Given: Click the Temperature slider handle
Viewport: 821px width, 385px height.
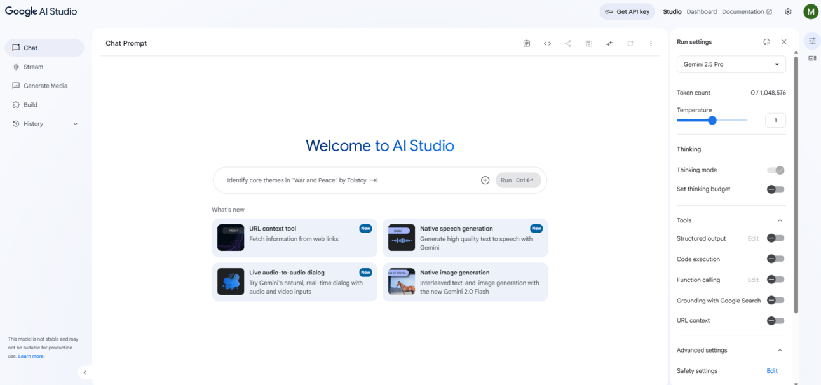Looking at the screenshot, I should [x=712, y=120].
